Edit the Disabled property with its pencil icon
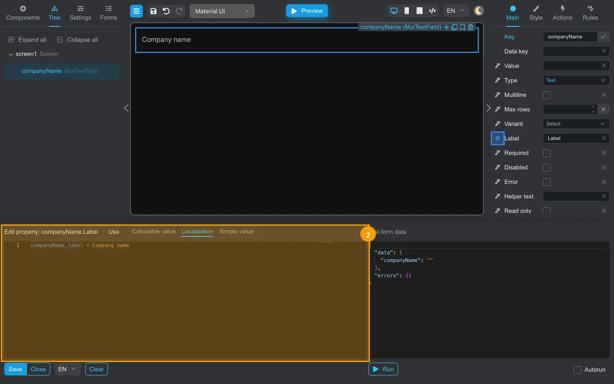 [x=498, y=167]
